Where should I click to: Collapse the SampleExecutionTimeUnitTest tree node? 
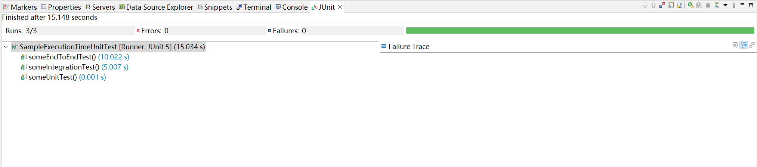[x=6, y=47]
